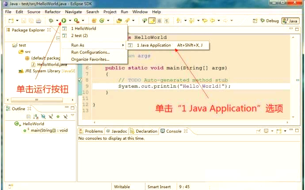Click the Toggle Breadcrumb icon
This screenshot has width=305, height=190.
click(145, 20)
